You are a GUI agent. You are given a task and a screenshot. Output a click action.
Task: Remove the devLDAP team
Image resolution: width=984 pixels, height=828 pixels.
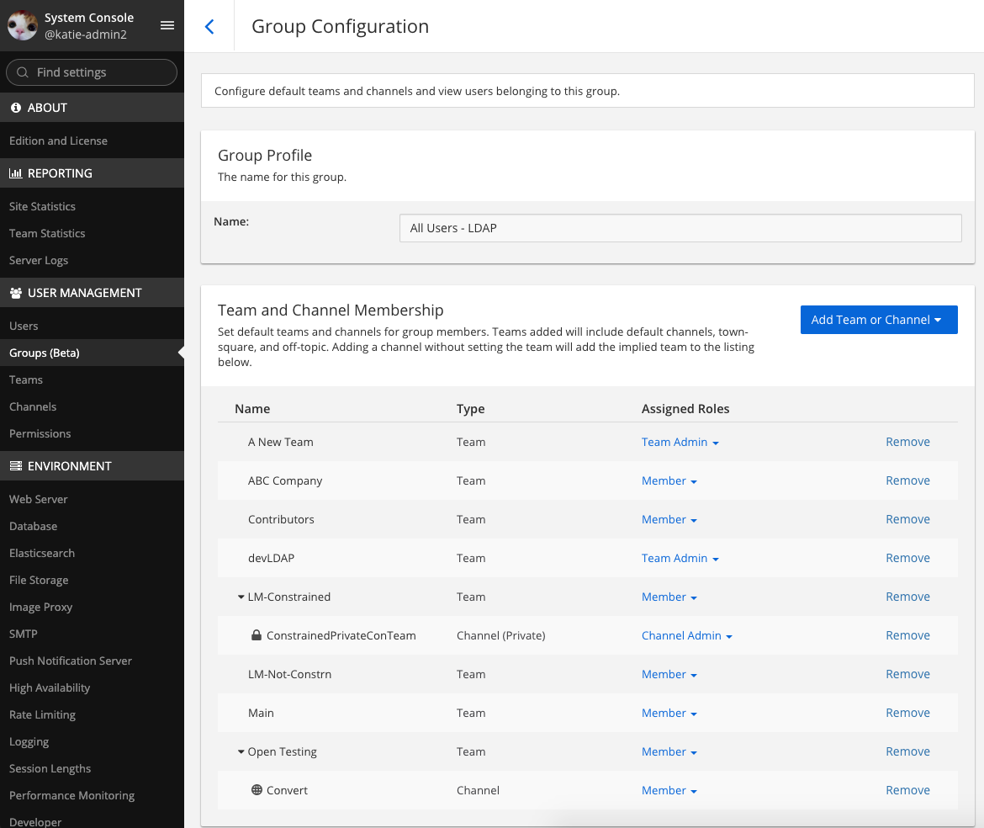point(907,558)
